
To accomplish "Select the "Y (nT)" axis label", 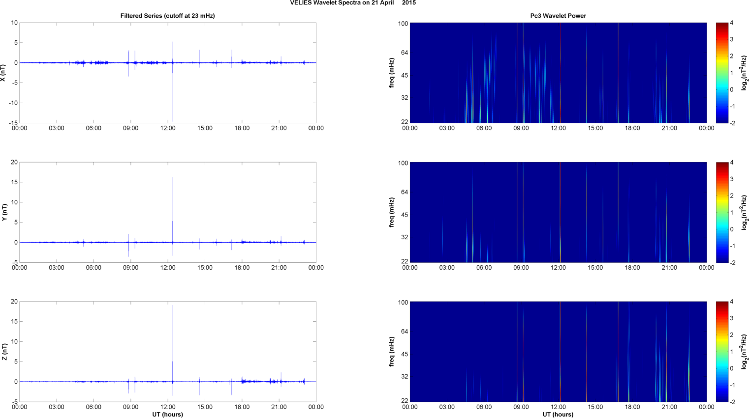I will click(x=4, y=212).
